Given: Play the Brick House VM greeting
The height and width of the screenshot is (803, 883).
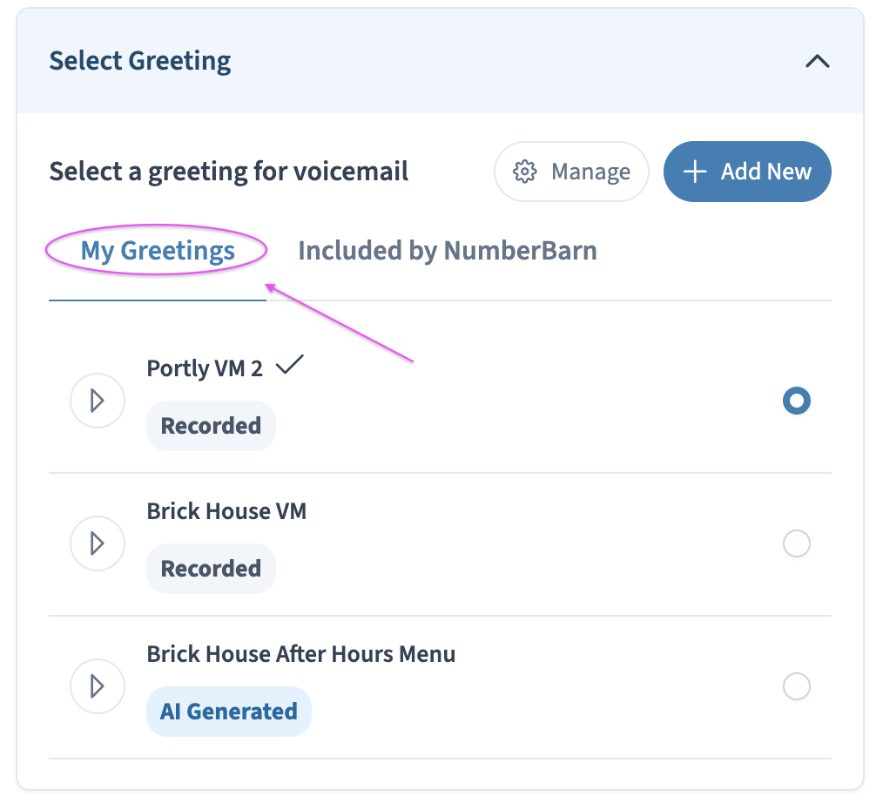Looking at the screenshot, I should coord(98,543).
